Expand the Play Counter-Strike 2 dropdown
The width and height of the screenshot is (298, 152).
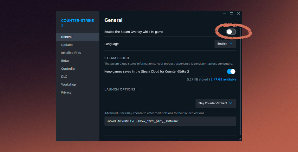point(216,103)
